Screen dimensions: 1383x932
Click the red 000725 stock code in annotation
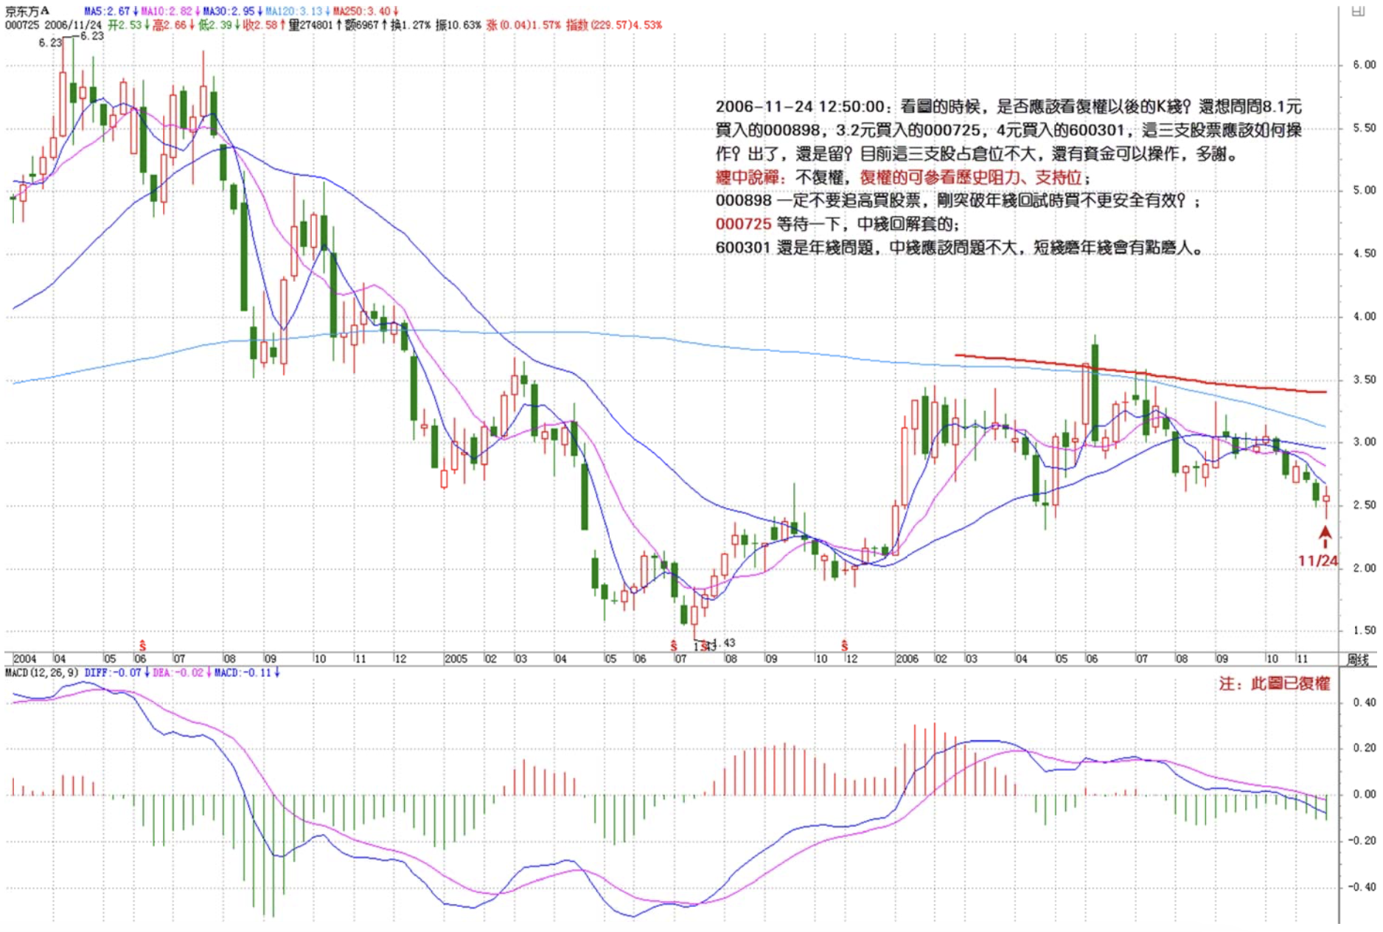click(742, 224)
